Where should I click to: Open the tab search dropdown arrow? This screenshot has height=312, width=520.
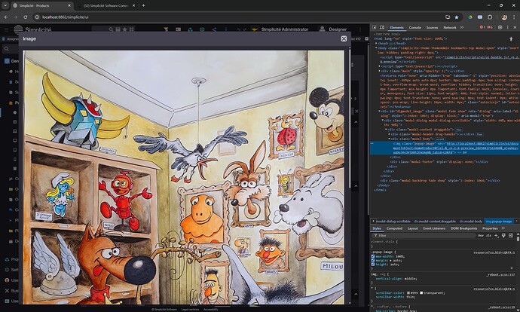pos(5,5)
